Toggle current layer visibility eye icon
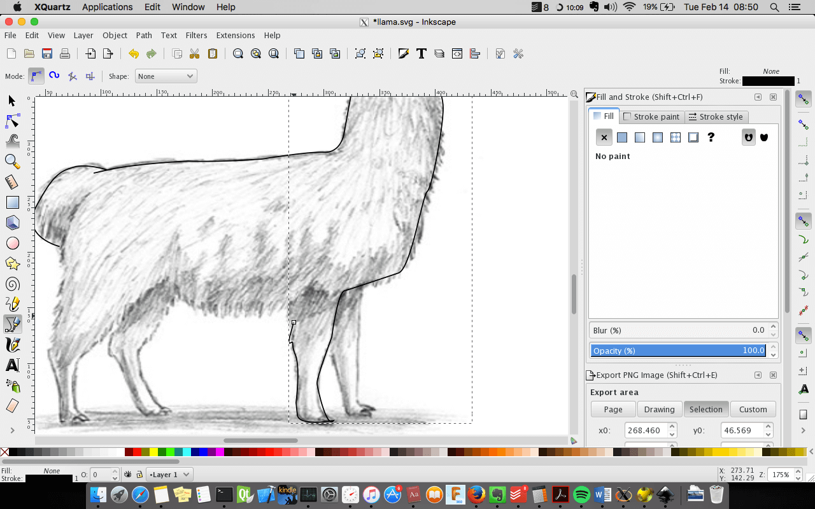Screen dimensions: 815x509 click(127, 475)
